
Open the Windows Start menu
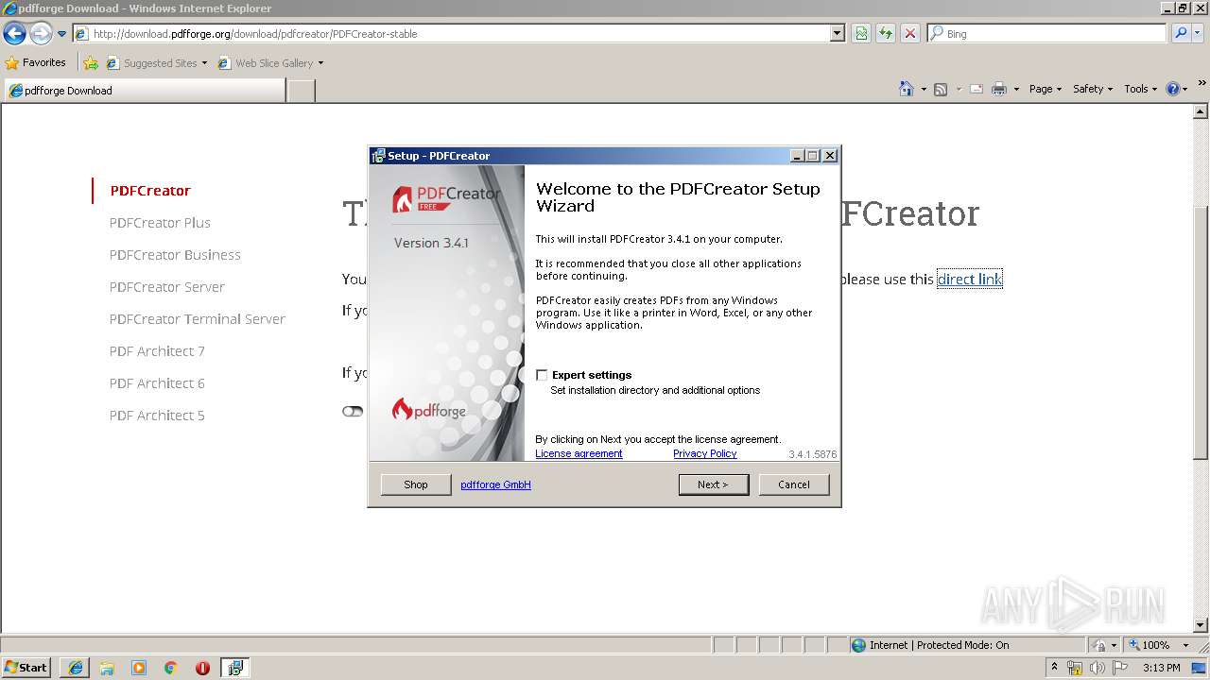pos(26,668)
